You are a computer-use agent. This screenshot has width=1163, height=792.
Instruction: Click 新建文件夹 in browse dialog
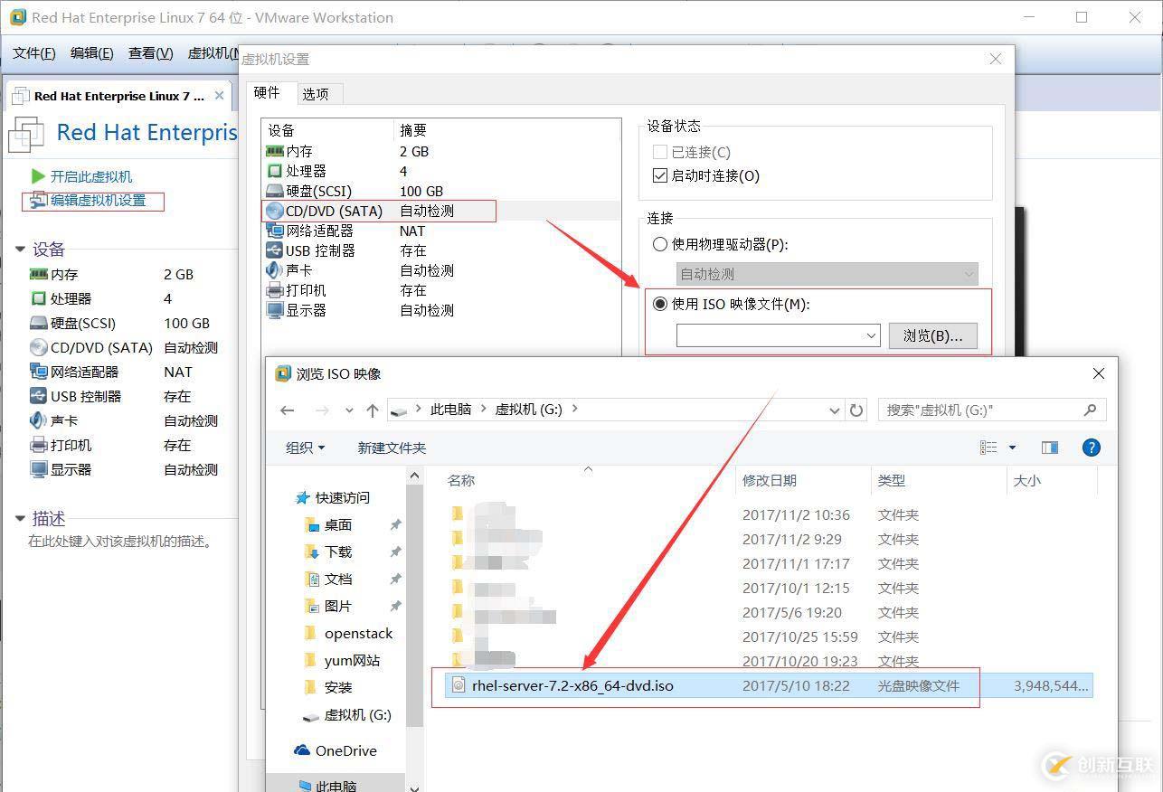(392, 448)
